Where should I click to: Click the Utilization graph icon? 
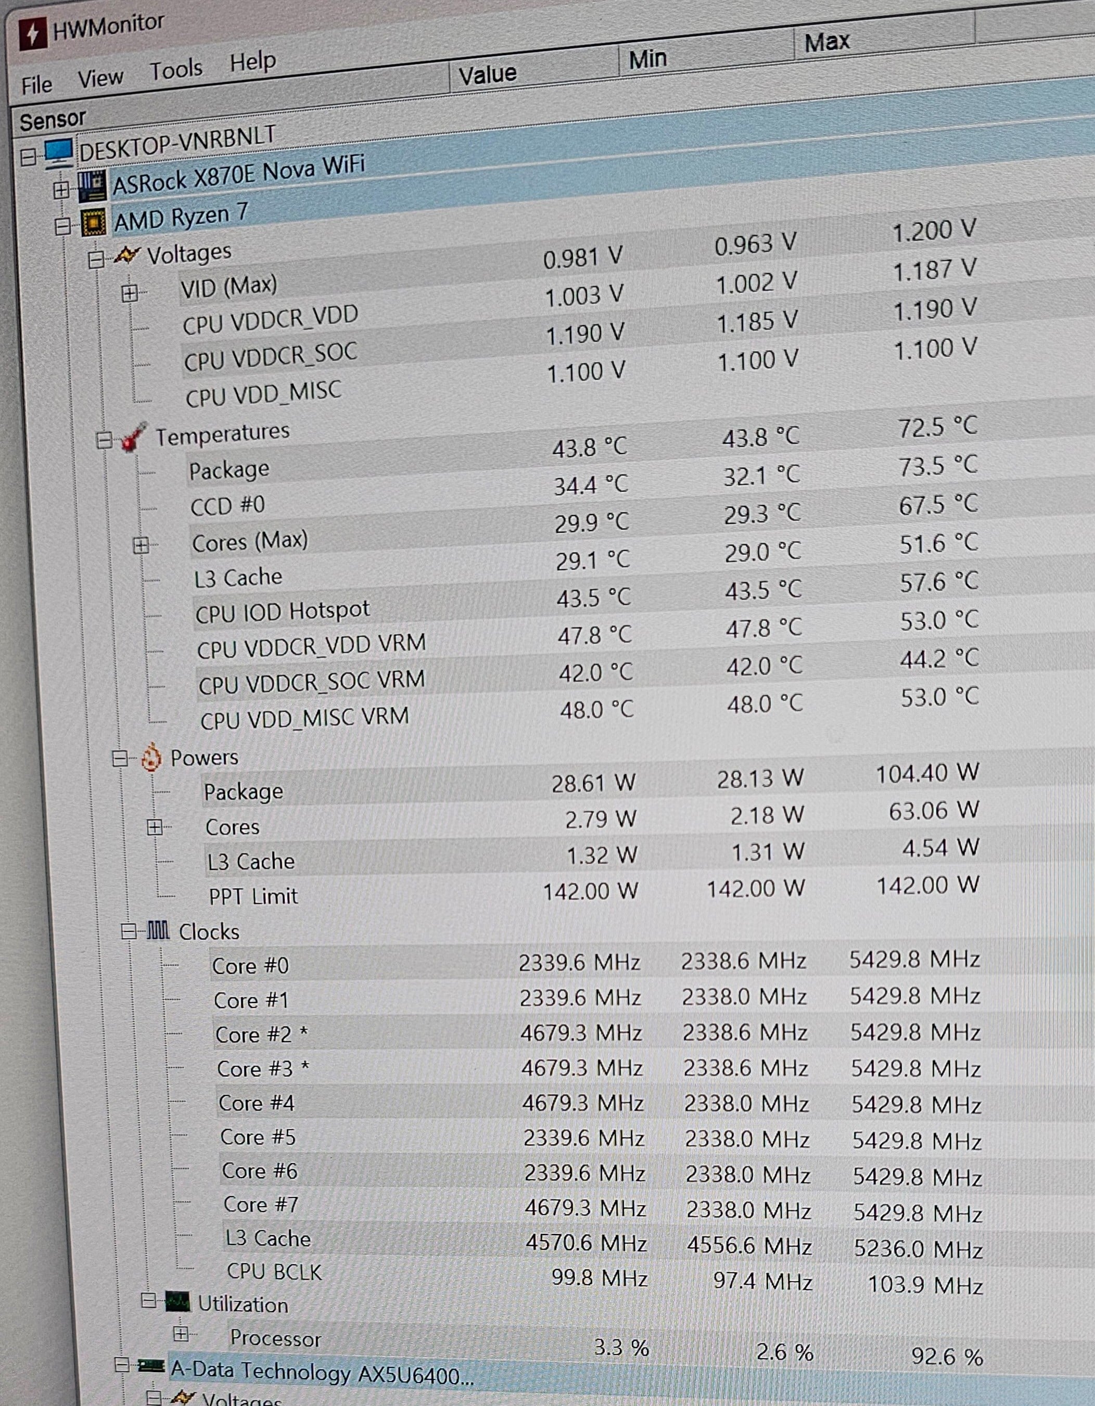coord(177,1301)
